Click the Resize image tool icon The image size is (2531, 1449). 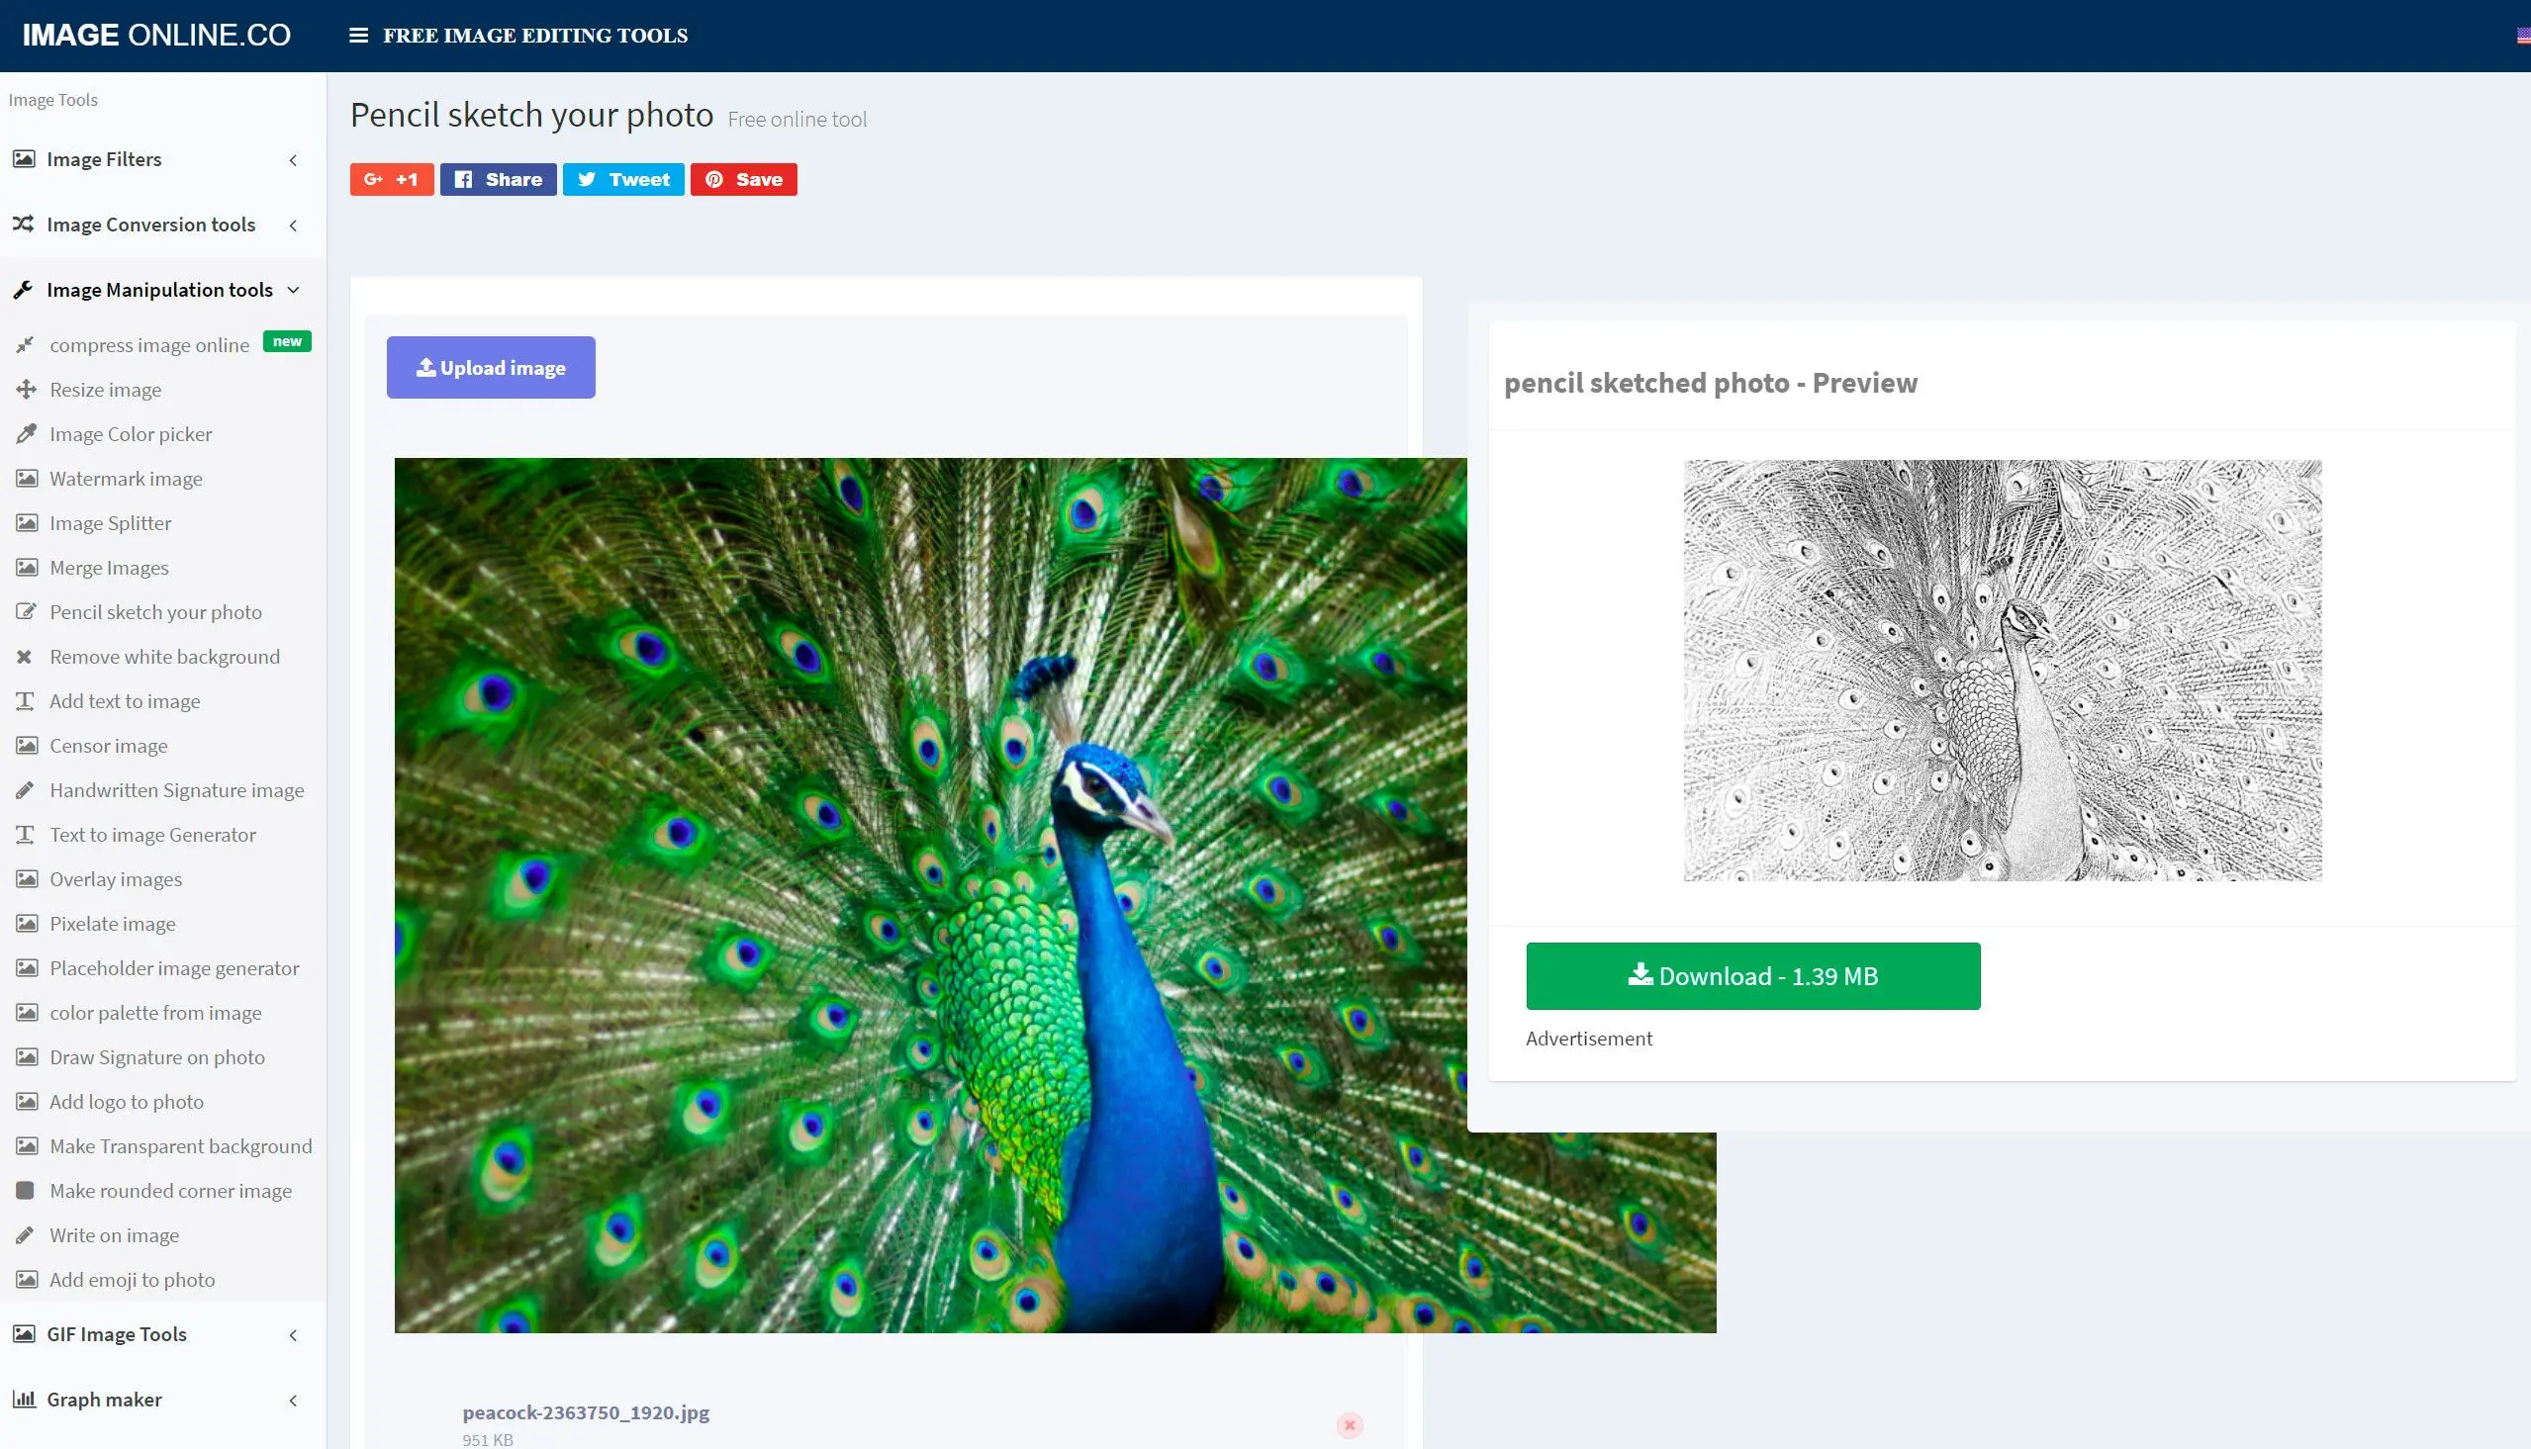(25, 388)
